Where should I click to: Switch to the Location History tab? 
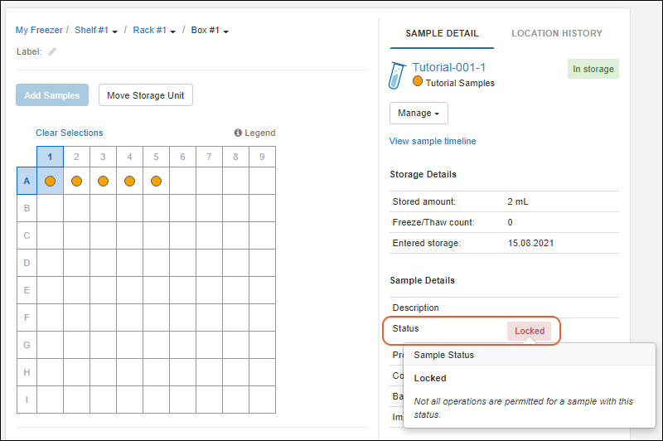pos(556,33)
